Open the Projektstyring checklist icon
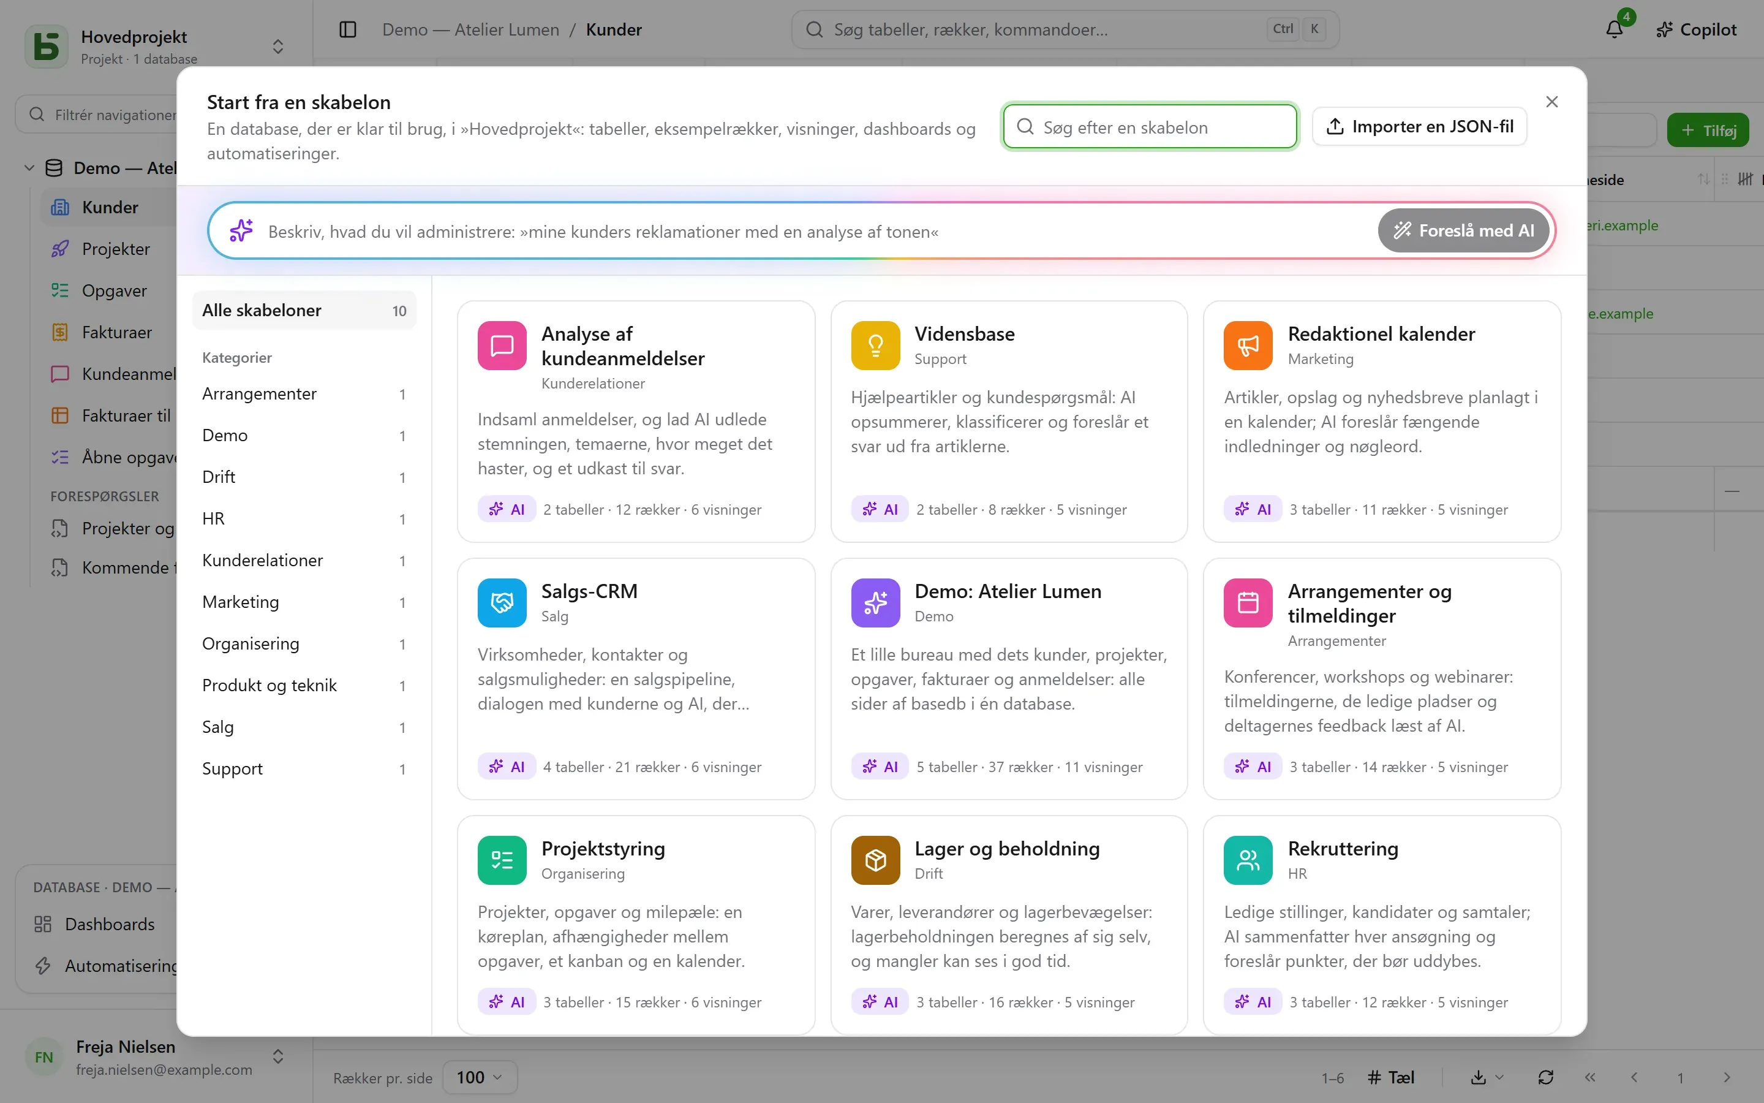Viewport: 1764px width, 1103px height. [x=502, y=860]
